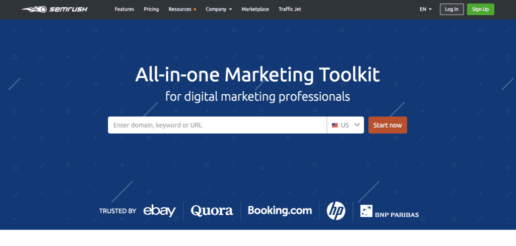This screenshot has width=516, height=246.
Task: Open the Marketplace nav link
Action: 255,9
